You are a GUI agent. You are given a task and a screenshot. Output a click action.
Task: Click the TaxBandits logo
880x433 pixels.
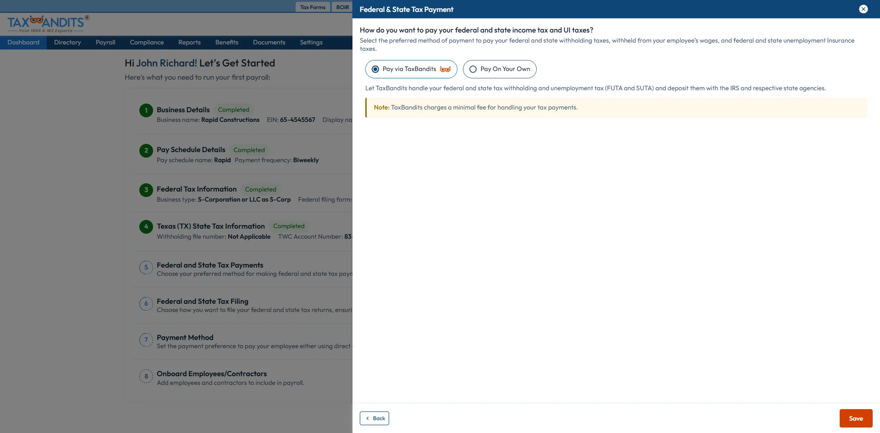click(48, 24)
